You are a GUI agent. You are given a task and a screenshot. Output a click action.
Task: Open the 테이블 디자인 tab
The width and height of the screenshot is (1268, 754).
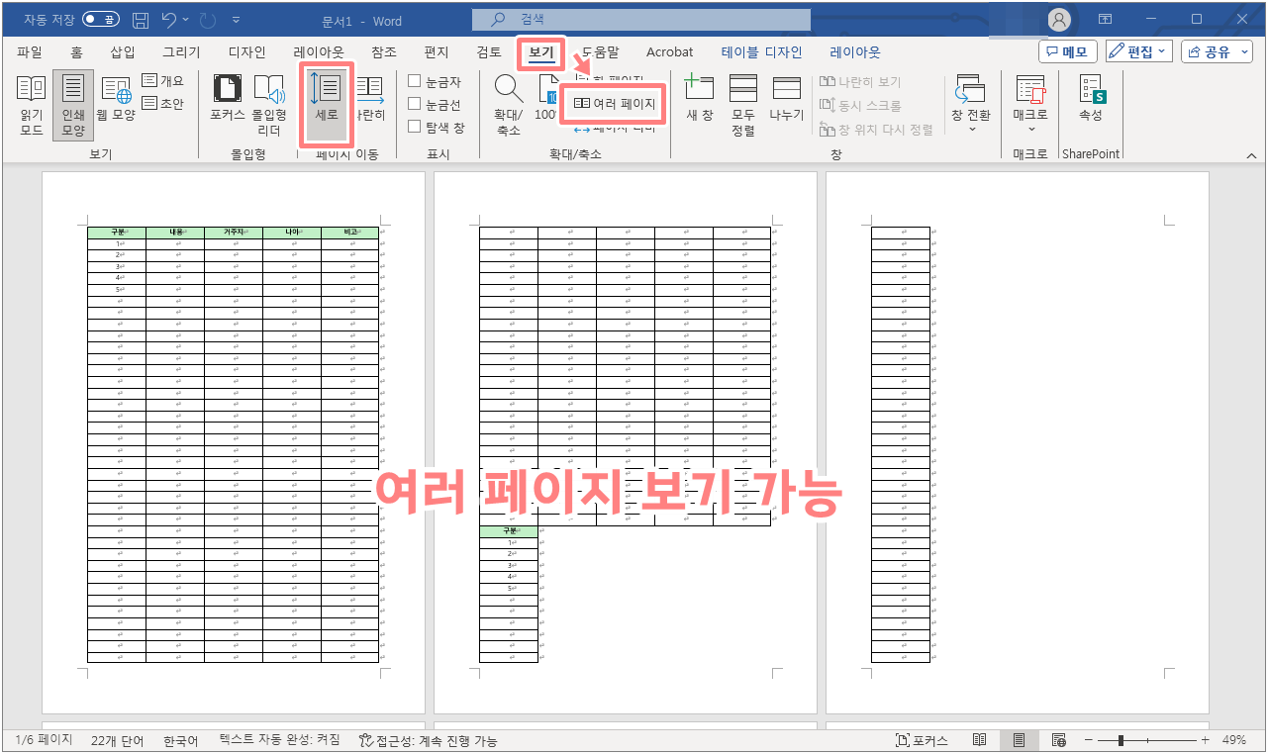[762, 52]
